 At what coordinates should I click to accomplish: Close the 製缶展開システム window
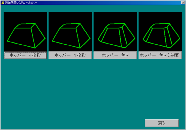pyautogui.click(x=183, y=2)
